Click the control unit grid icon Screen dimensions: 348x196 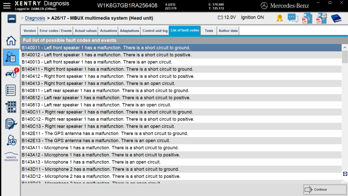pyautogui.click(x=11, y=107)
